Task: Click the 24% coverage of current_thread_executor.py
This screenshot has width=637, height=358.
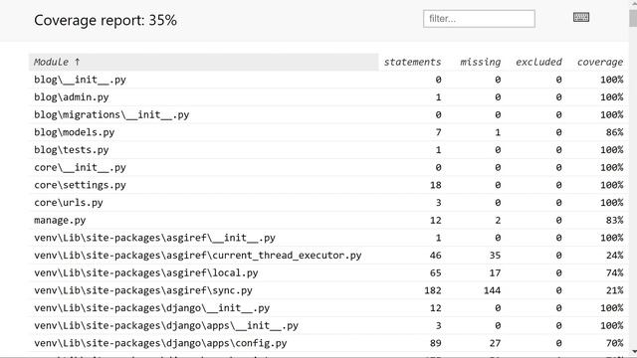Action: (x=614, y=256)
